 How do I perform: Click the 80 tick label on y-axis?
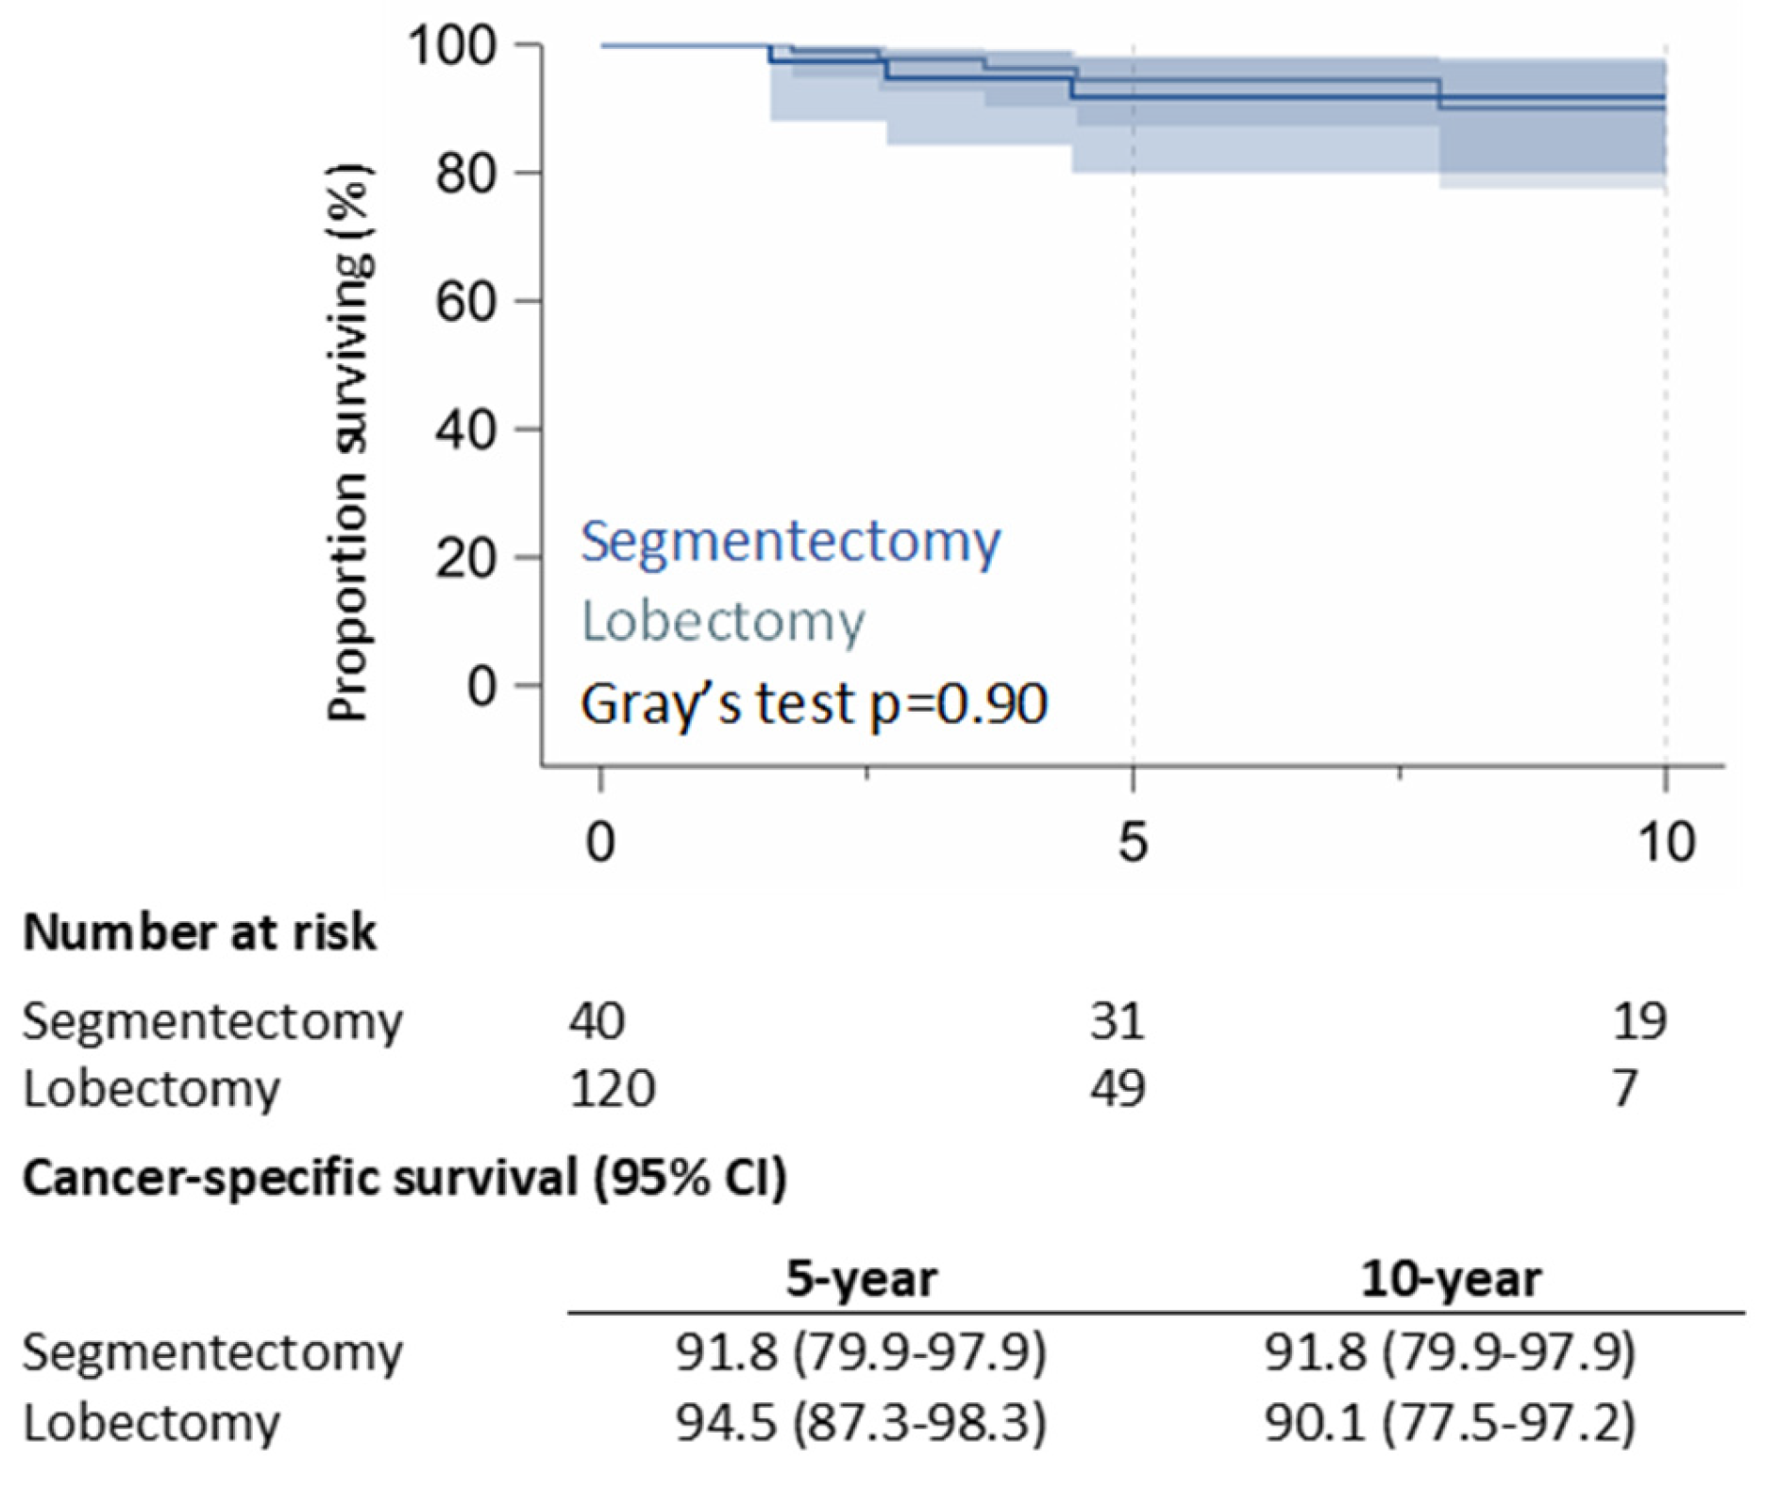tap(465, 174)
